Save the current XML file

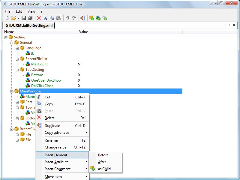pos(24,18)
